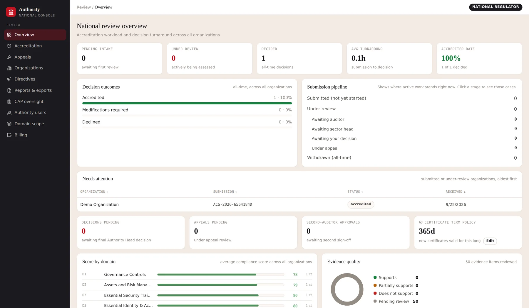Open the Awaiting your decision stage

tap(414, 138)
